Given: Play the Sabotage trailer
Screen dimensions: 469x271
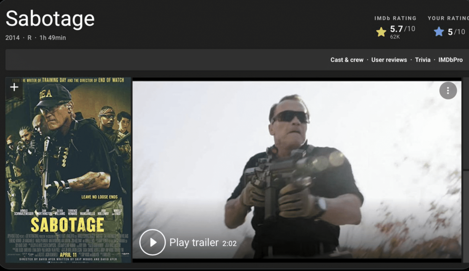Looking at the screenshot, I should pyautogui.click(x=152, y=242).
